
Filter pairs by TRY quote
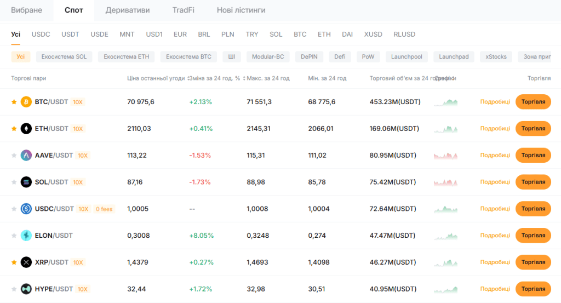coord(252,35)
